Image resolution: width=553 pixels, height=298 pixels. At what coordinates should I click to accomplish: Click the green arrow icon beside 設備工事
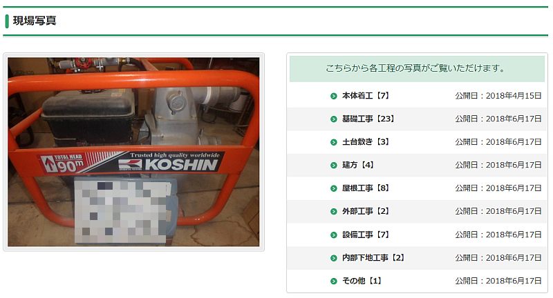[x=334, y=235]
